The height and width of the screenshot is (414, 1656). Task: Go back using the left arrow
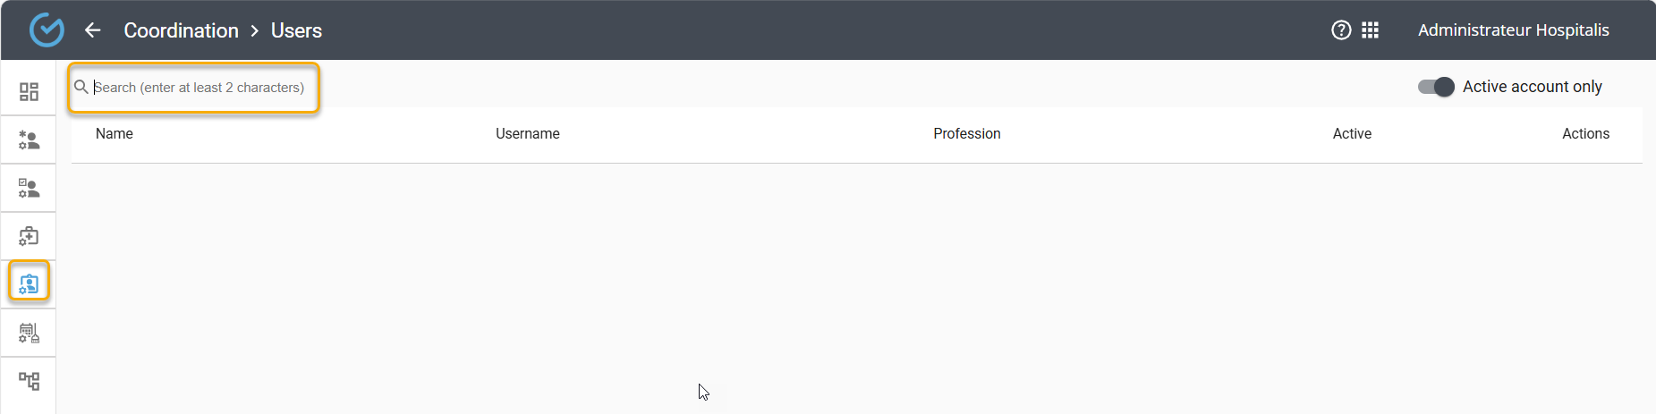pyautogui.click(x=92, y=30)
